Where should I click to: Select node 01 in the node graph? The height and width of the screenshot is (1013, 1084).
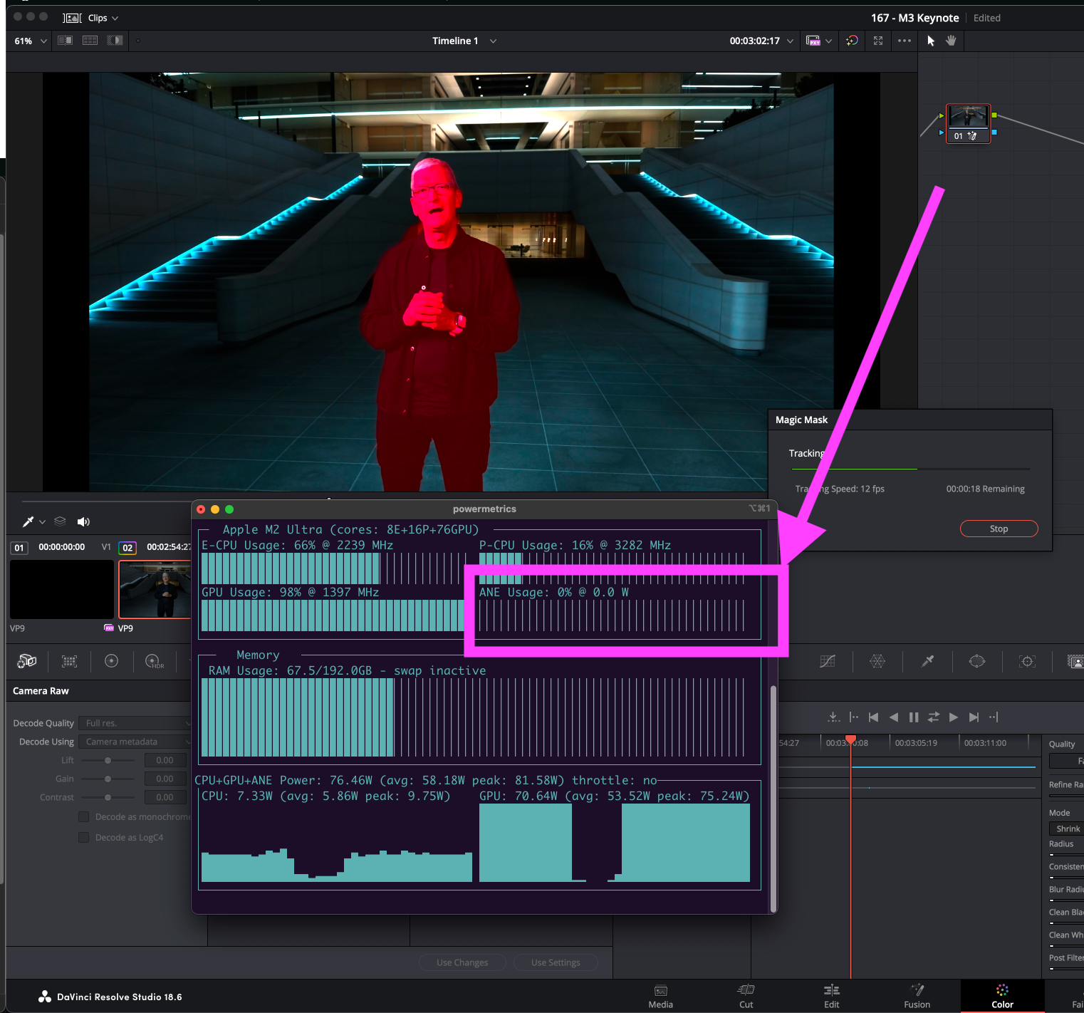coord(968,124)
